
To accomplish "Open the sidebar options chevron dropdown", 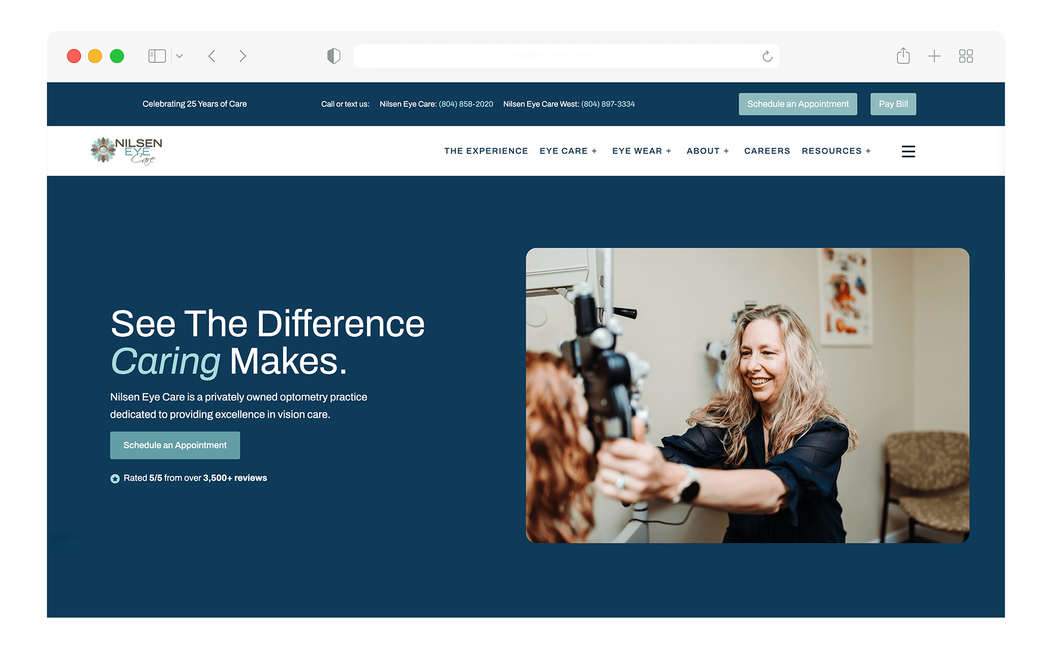I will 180,56.
